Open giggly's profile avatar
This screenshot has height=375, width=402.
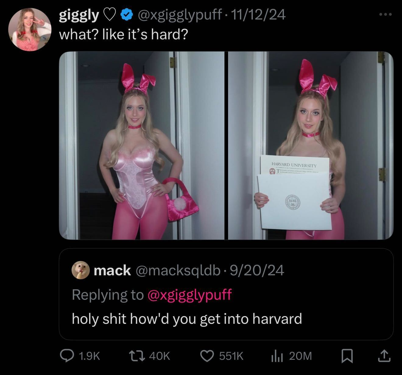coord(29,30)
